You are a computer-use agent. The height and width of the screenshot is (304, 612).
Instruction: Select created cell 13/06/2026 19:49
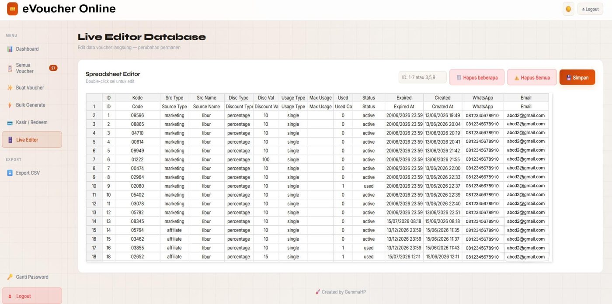(x=442, y=116)
